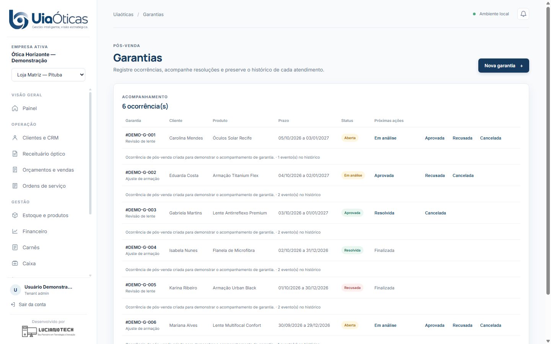Click the Carnês icon in sidebar
This screenshot has width=551, height=344.
point(15,248)
